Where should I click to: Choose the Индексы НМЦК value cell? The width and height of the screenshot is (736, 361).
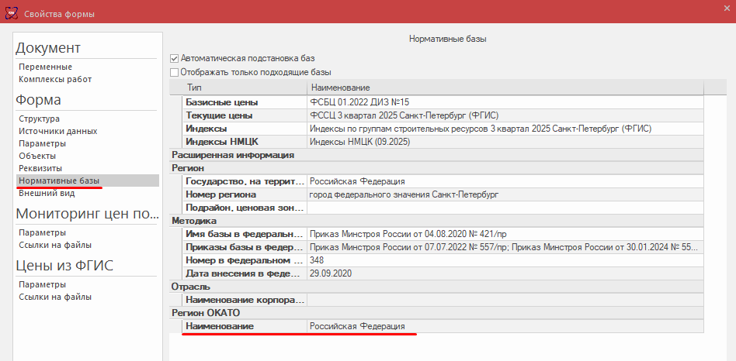point(505,142)
